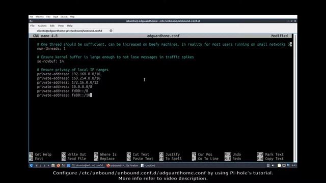Switch to workspace 3 in pager
The width and height of the screenshot is (326, 183).
(44, 165)
